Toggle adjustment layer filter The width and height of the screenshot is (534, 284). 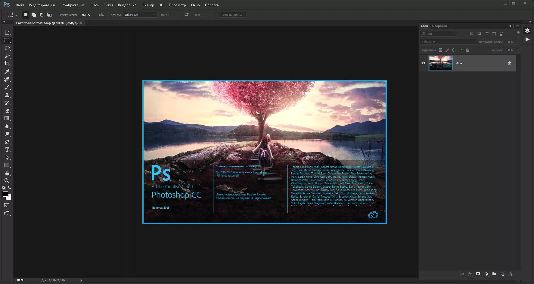point(480,34)
